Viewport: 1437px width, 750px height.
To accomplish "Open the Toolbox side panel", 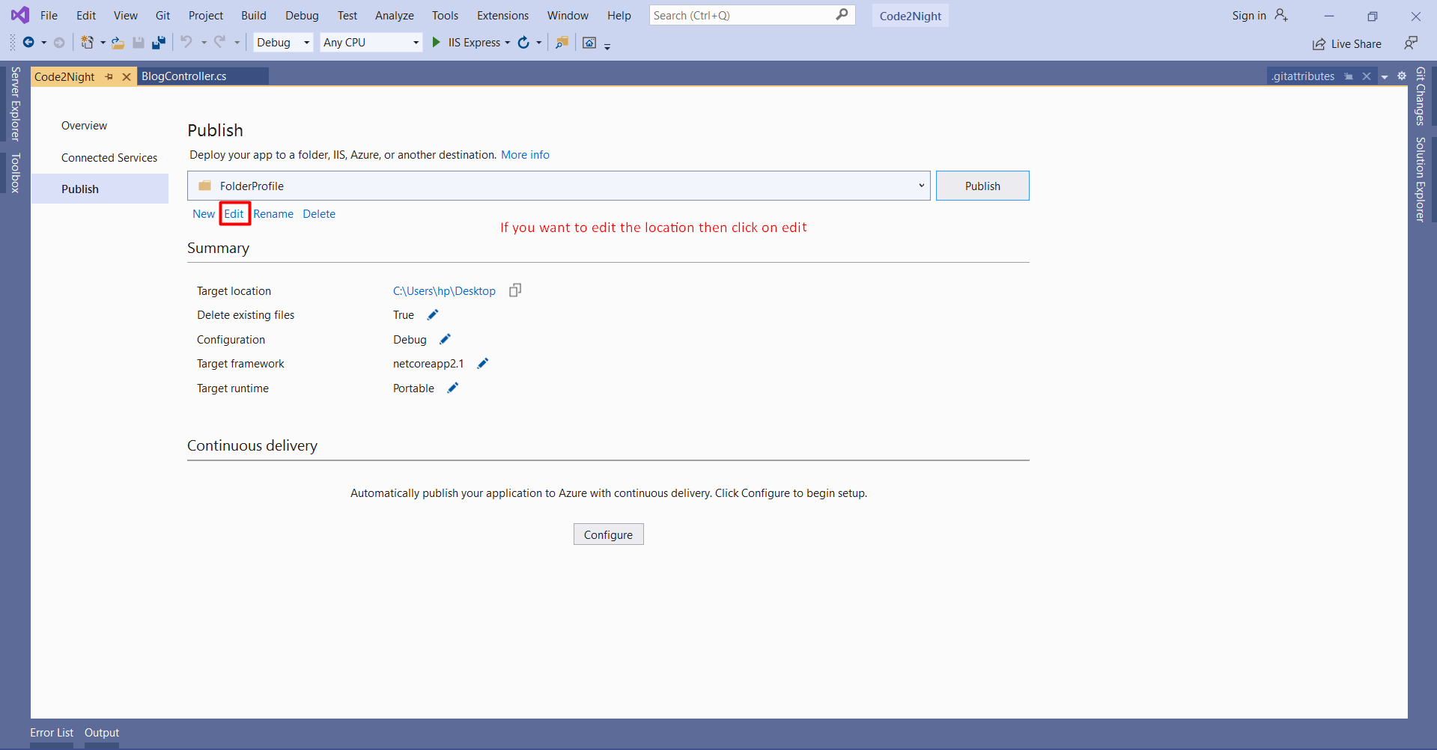I will (15, 173).
